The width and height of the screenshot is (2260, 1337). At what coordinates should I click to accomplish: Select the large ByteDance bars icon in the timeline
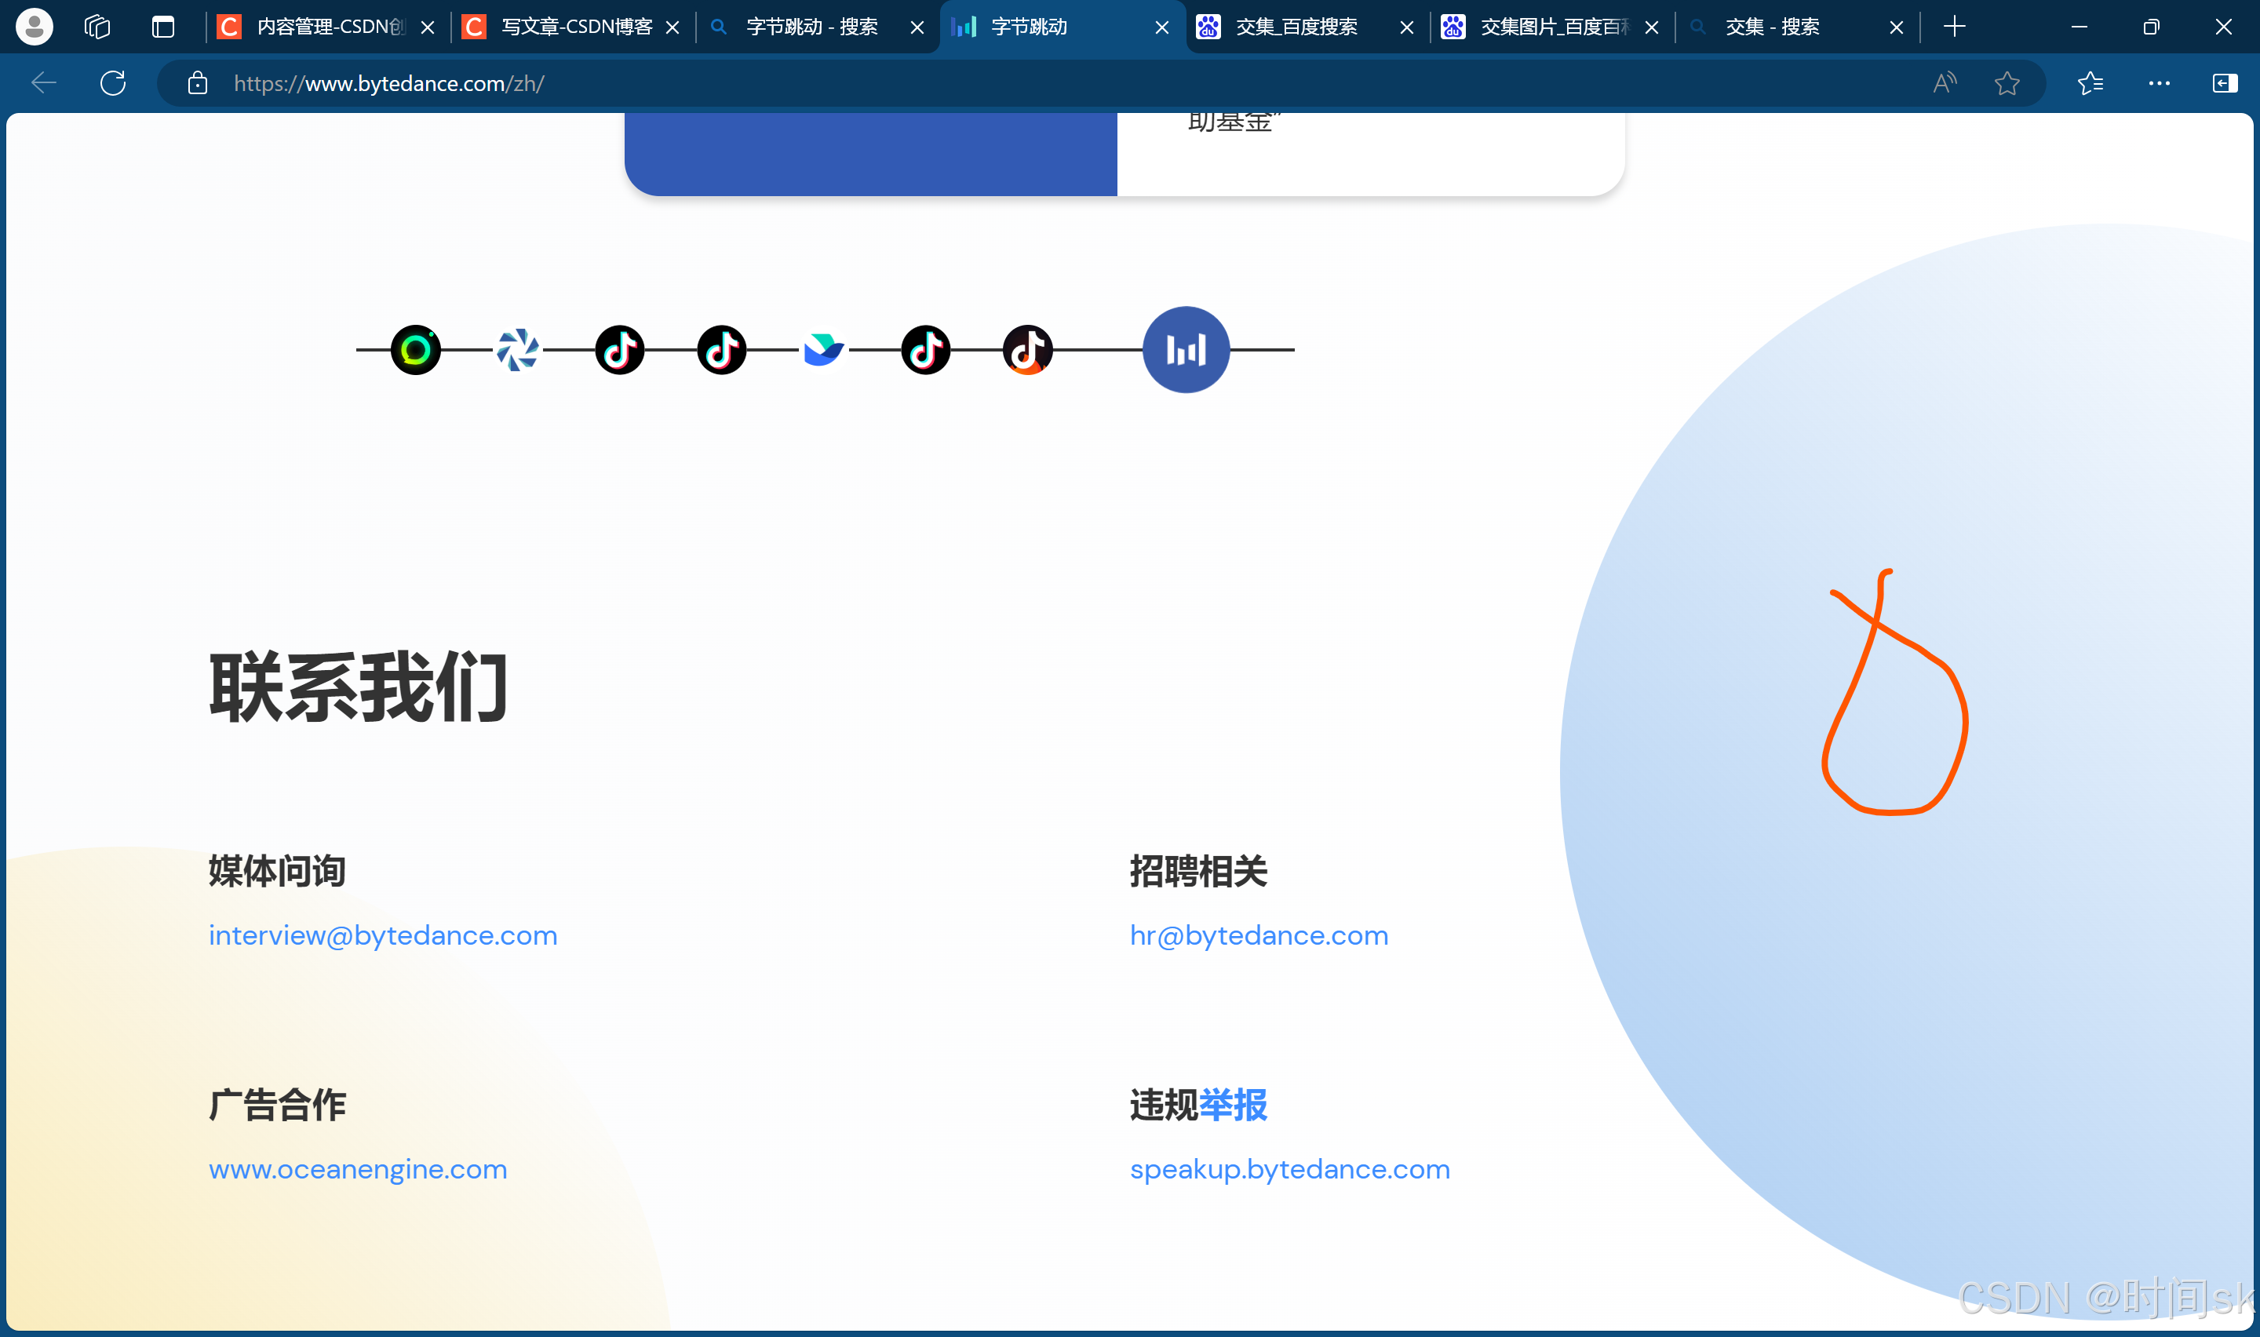(1186, 350)
